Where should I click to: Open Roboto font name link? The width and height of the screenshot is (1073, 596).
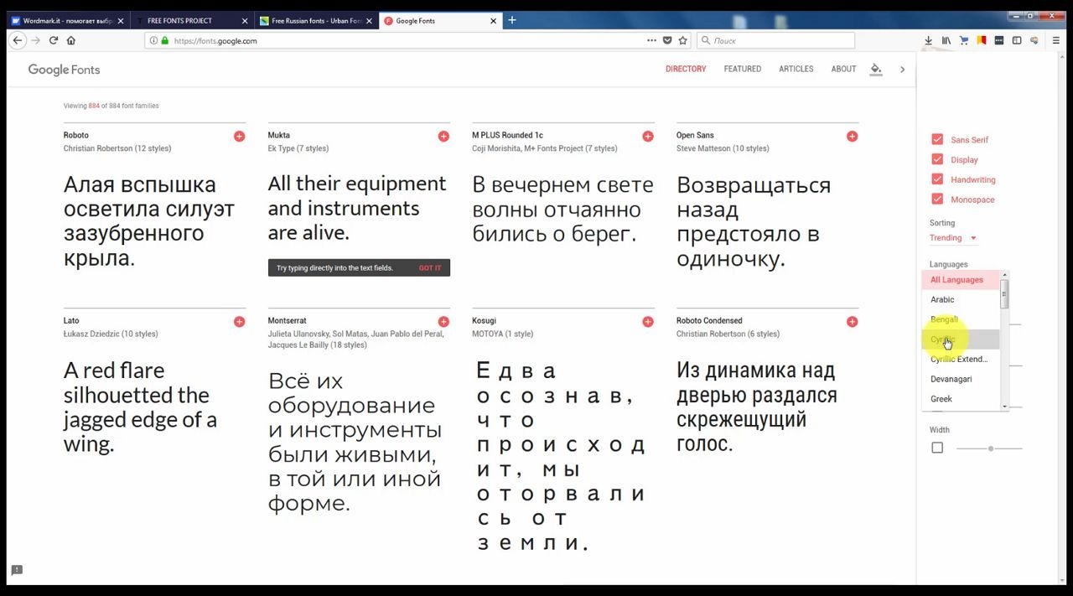click(x=75, y=135)
